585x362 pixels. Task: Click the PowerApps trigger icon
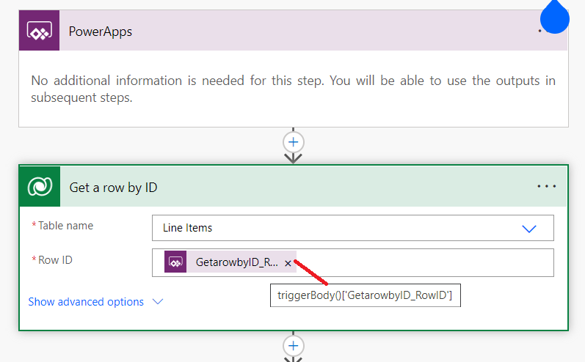[39, 31]
